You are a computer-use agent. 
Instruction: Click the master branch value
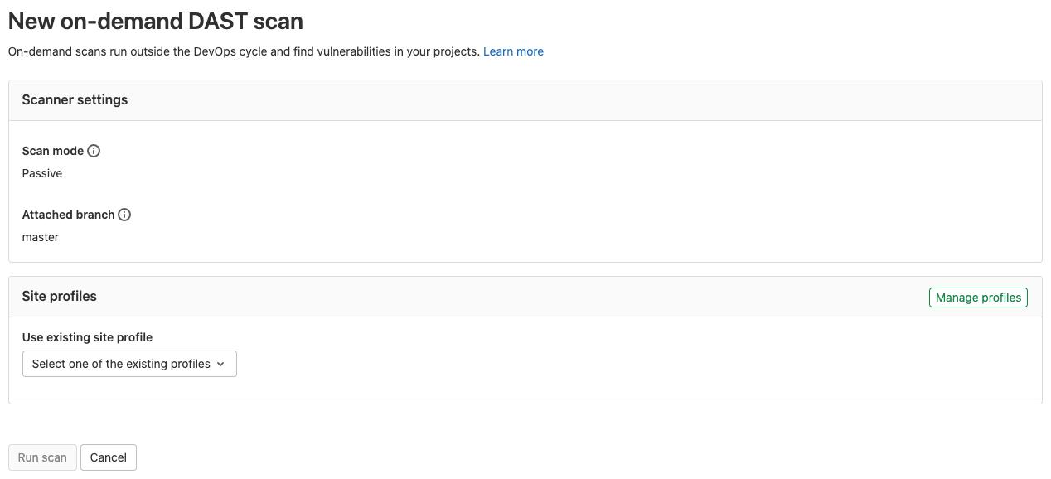coord(41,237)
